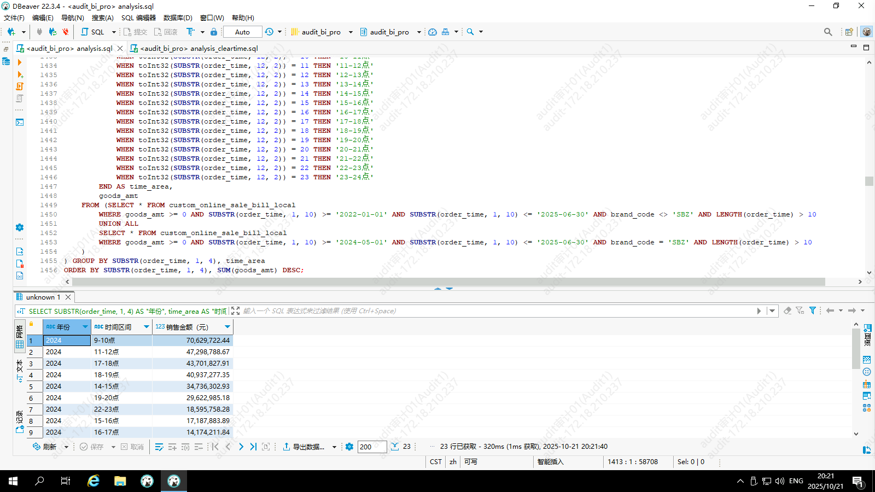Screen dimensions: 875x492
Task: Go to the last results page
Action: (253, 447)
